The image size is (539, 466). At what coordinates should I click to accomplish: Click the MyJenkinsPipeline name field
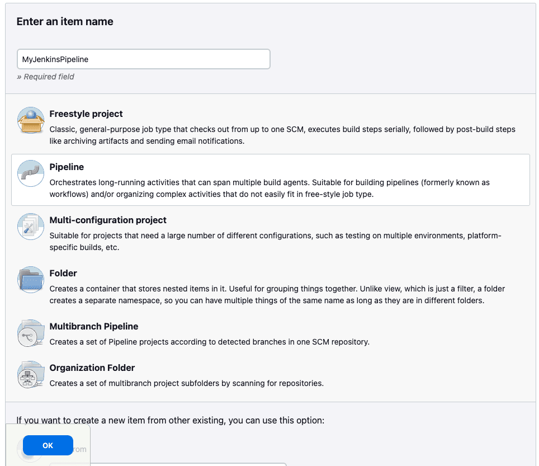point(143,59)
